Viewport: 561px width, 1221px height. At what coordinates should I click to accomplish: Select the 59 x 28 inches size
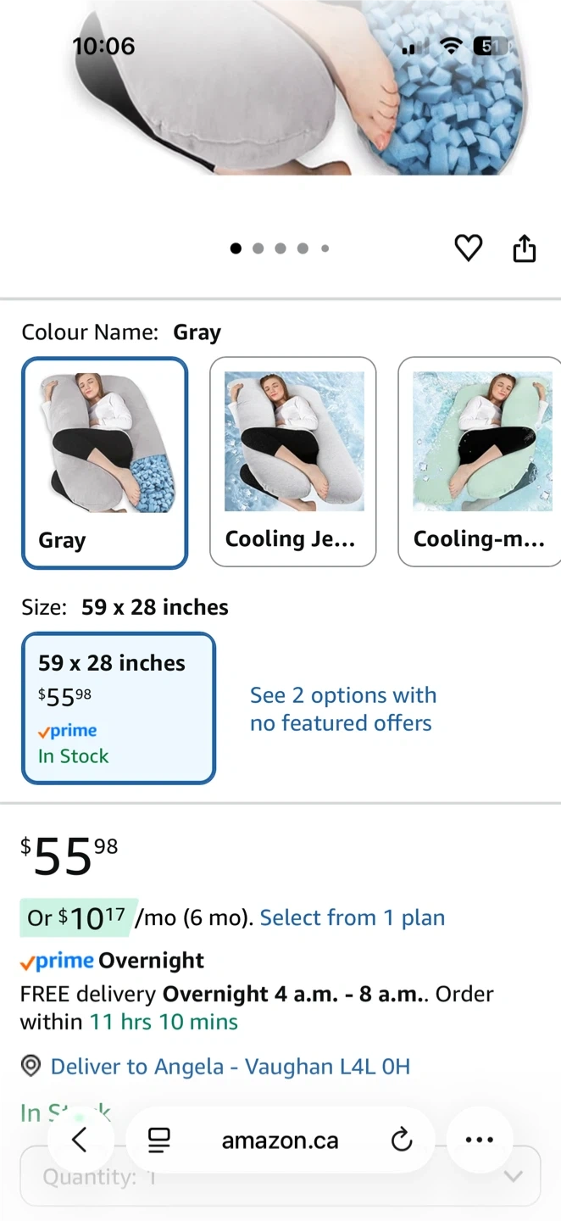(119, 708)
